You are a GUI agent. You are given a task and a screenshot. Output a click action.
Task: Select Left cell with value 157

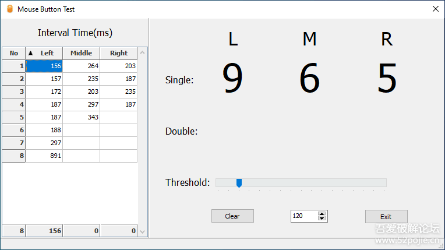(x=44, y=79)
